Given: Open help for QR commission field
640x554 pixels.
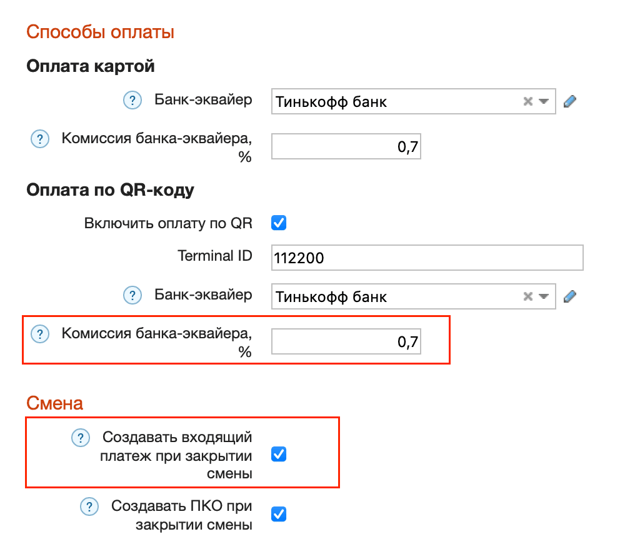Looking at the screenshot, I should click(40, 334).
